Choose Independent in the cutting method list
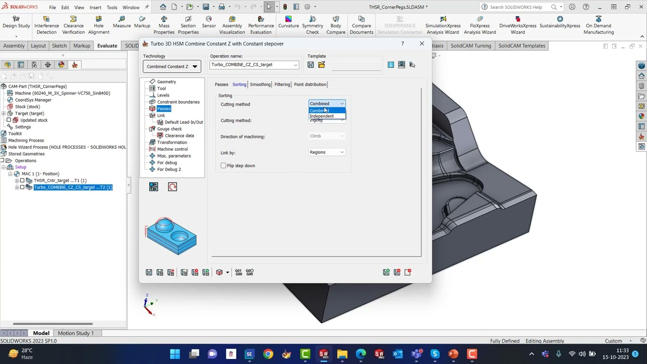647x364 pixels. pyautogui.click(x=327, y=116)
